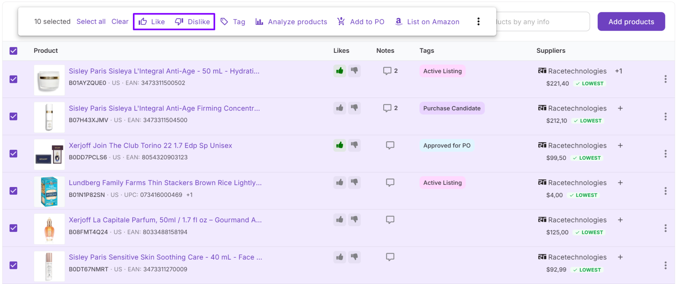Dislike selected products from the toolbar

192,22
